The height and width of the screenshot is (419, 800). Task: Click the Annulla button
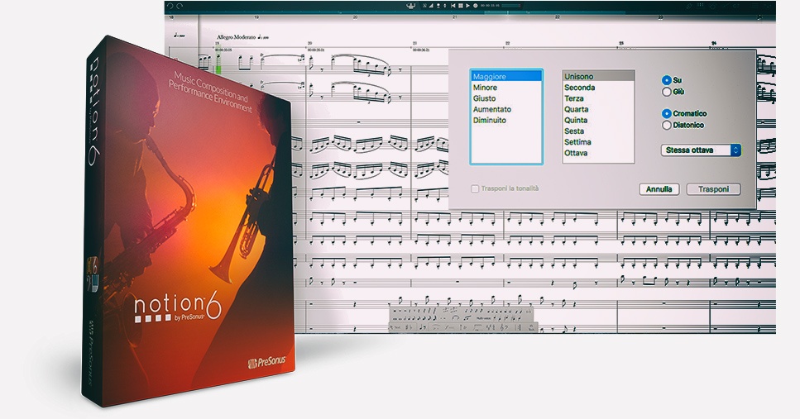[659, 189]
